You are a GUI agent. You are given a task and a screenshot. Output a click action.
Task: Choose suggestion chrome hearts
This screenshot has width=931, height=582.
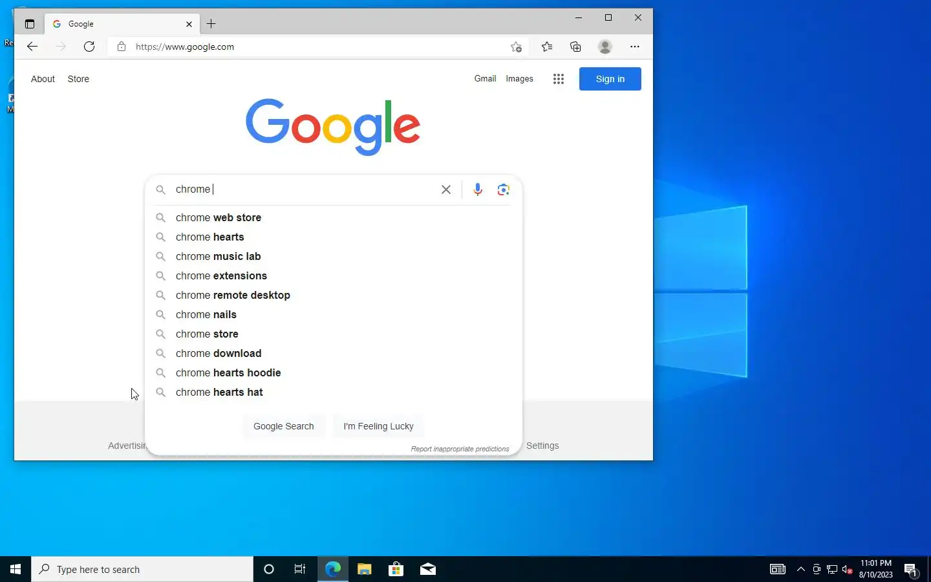click(334, 237)
